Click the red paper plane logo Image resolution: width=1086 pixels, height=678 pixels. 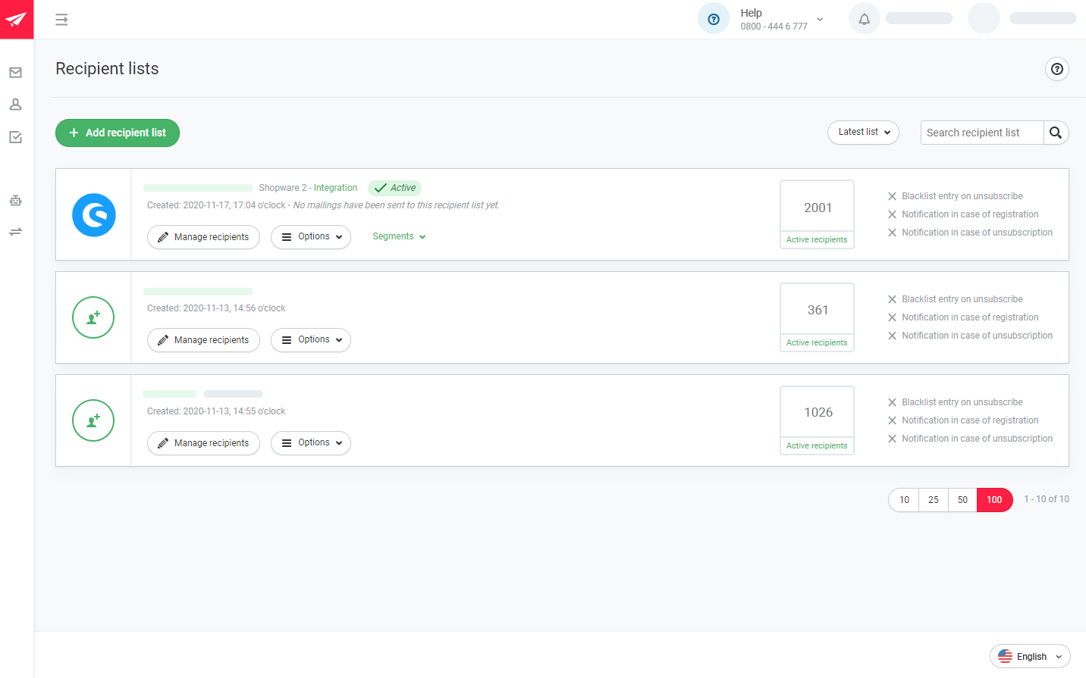point(17,19)
